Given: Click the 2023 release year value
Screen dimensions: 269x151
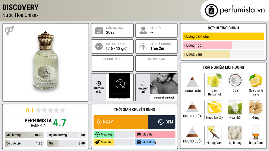Looking at the screenshot, I should (x=110, y=32).
